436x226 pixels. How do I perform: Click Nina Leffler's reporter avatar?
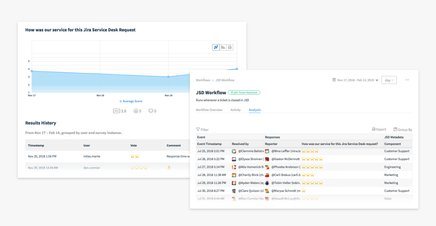(267, 151)
